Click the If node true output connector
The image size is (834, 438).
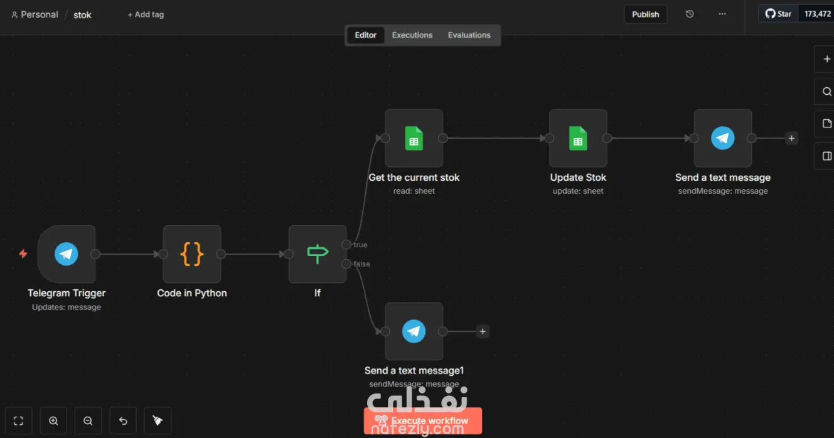[x=346, y=245]
